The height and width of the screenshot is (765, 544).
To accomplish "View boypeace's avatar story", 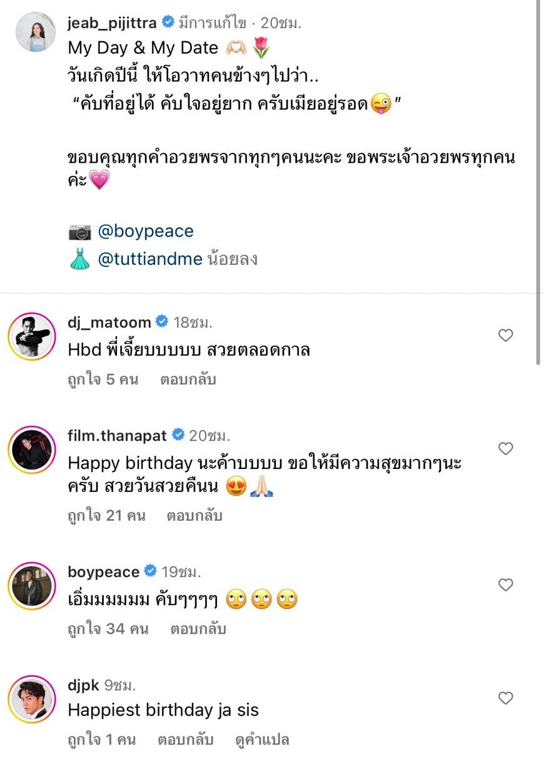I will tap(33, 586).
